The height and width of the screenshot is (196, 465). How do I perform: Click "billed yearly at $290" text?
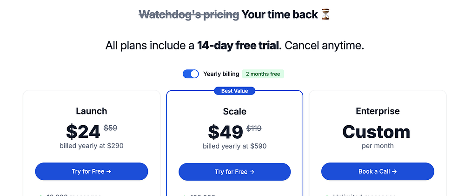point(92,146)
